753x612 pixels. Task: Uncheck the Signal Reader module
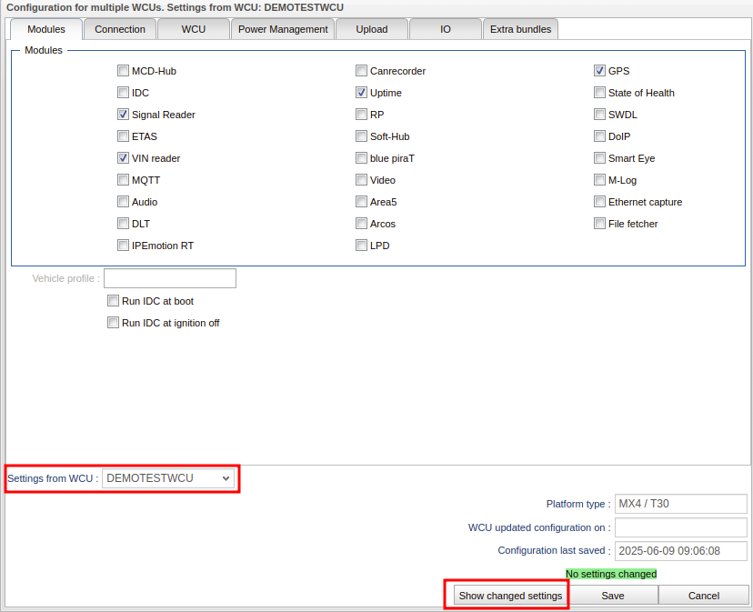tap(123, 115)
